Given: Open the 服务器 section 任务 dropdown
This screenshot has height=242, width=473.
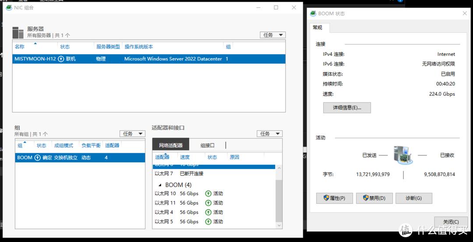Looking at the screenshot, I should 273,35.
